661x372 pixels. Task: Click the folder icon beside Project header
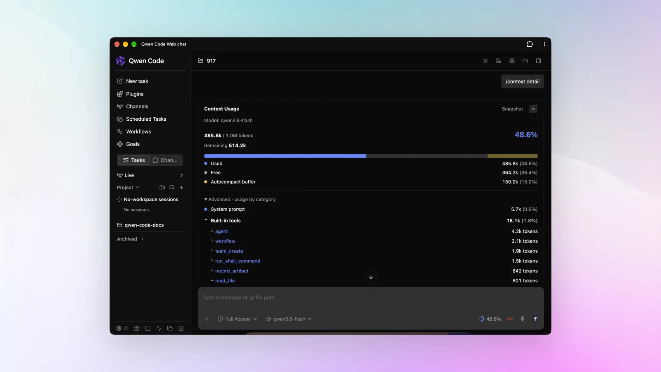[162, 187]
